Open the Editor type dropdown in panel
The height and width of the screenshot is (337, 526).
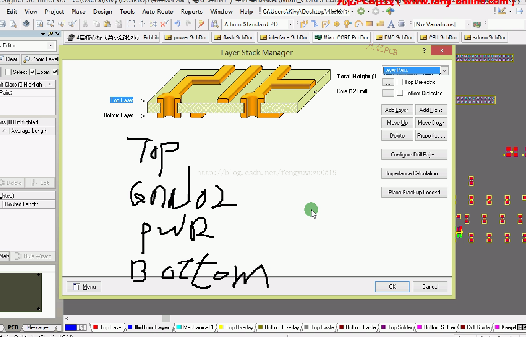click(x=51, y=45)
